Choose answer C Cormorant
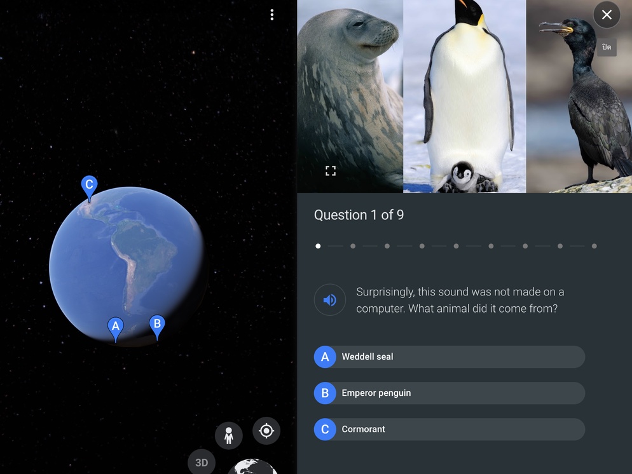Image resolution: width=632 pixels, height=474 pixels. pyautogui.click(x=450, y=430)
